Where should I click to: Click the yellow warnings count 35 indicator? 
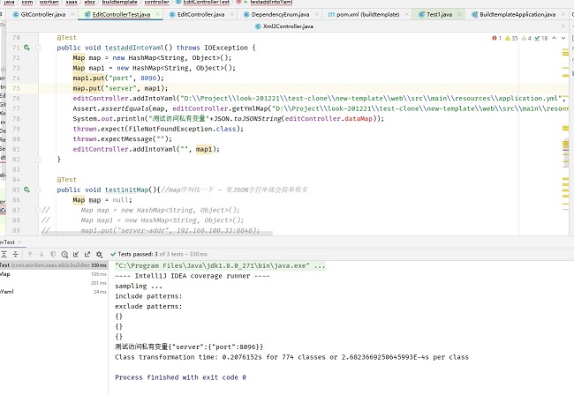pyautogui.click(x=513, y=39)
